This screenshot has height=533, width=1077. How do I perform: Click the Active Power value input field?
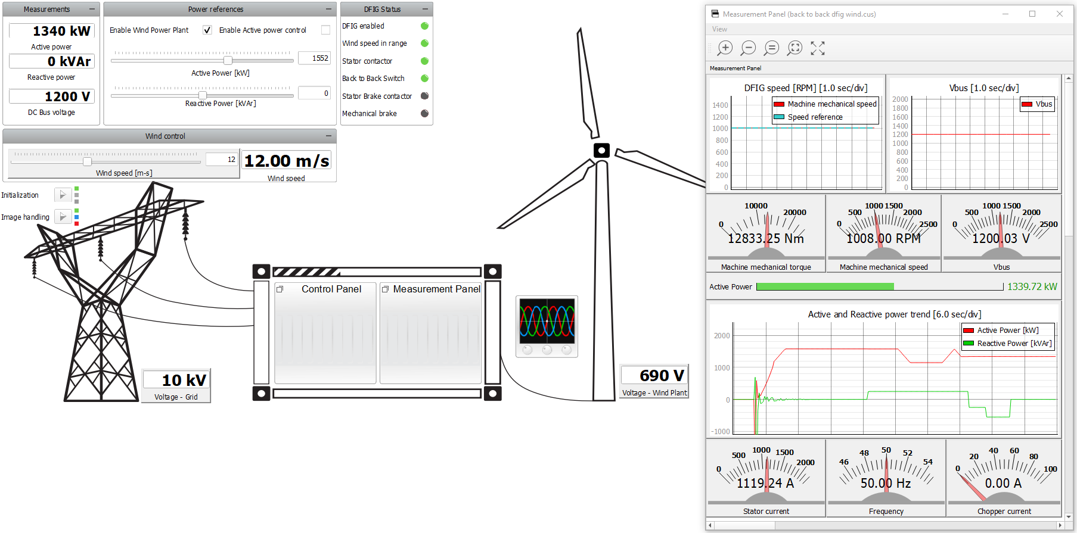tap(314, 58)
